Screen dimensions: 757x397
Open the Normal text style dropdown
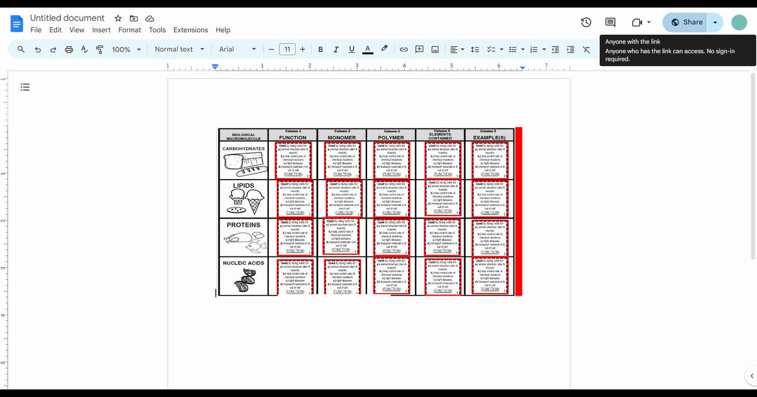(180, 49)
